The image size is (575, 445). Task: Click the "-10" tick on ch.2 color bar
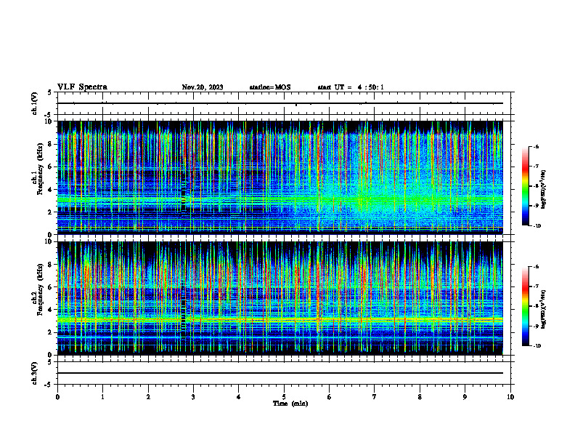(537, 346)
